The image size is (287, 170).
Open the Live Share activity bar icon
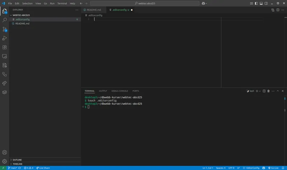4,83
